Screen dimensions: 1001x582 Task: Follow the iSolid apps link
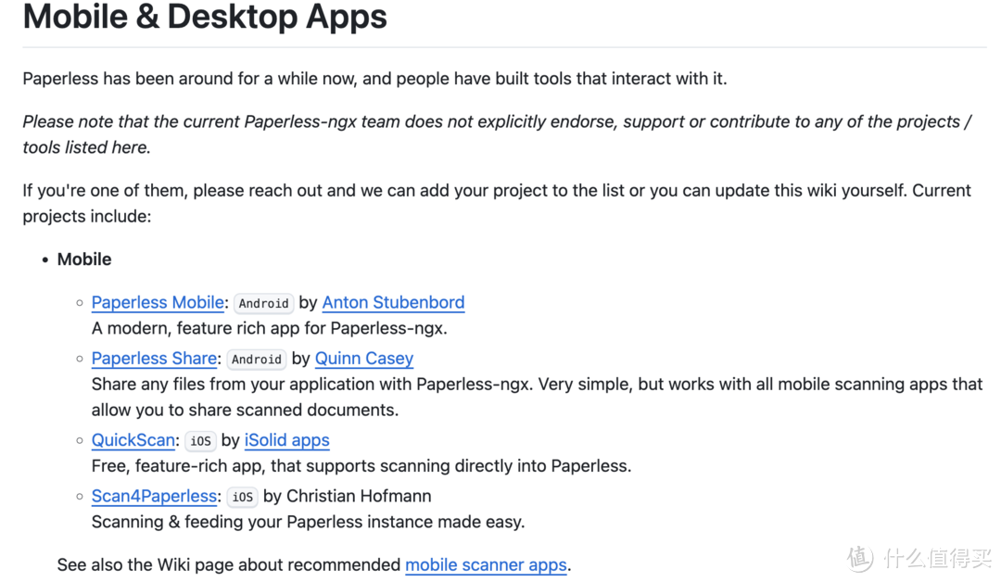pos(286,441)
